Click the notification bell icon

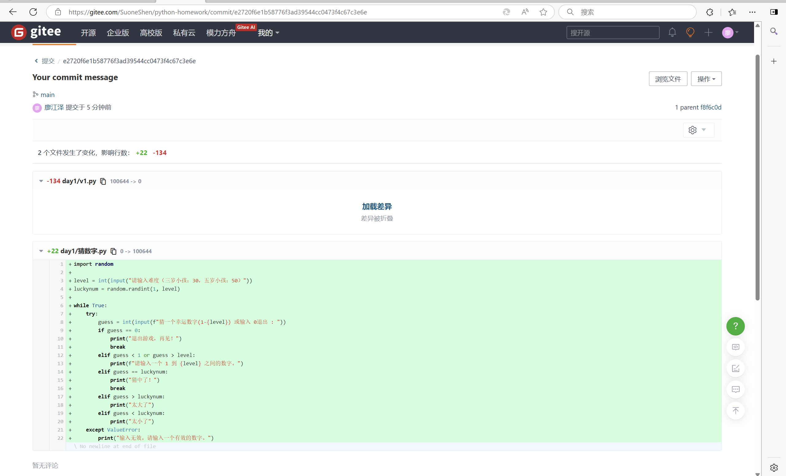point(672,33)
